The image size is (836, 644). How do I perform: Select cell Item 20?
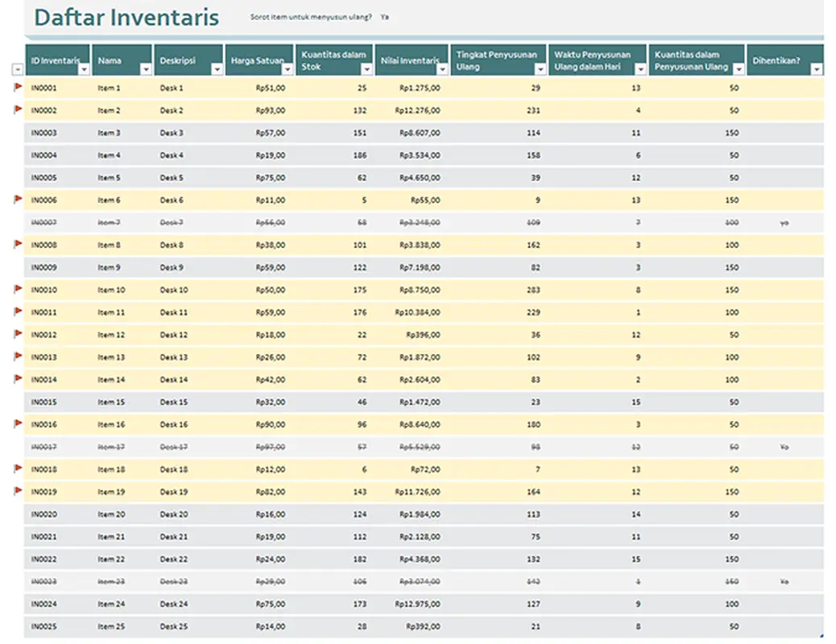click(111, 514)
